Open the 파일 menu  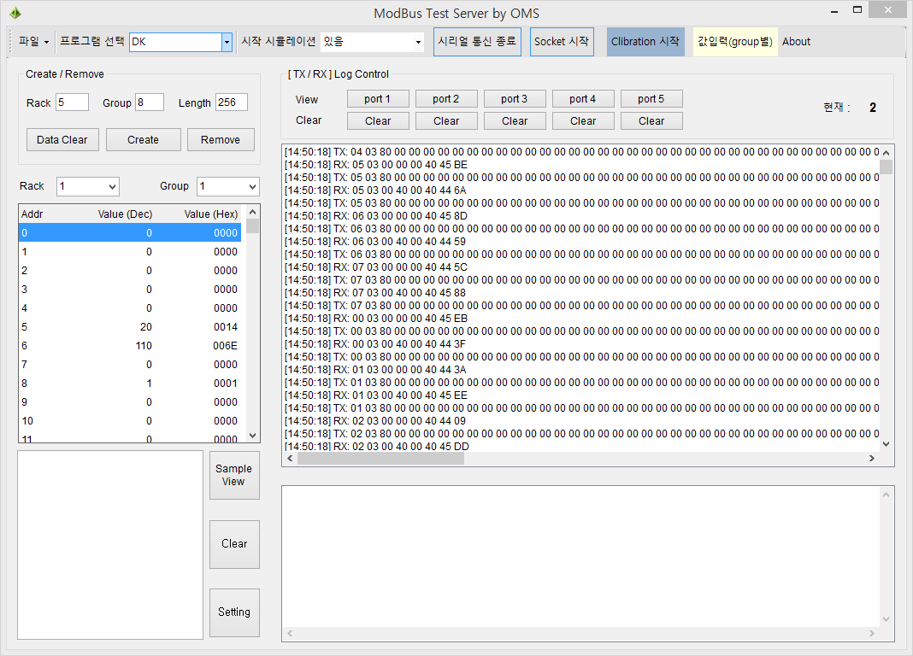[33, 41]
